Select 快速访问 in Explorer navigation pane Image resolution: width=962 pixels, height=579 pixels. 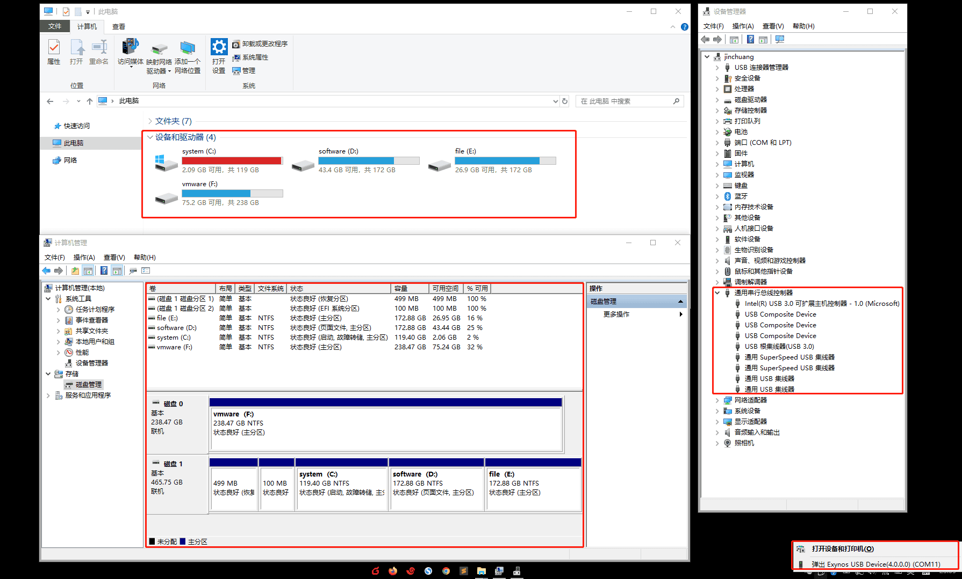tap(72, 126)
